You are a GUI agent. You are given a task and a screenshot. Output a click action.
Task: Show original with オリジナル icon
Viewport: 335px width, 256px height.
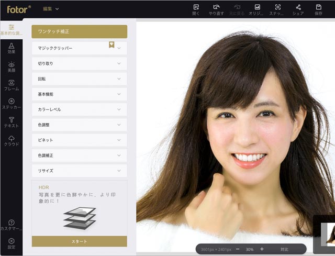(x=256, y=9)
